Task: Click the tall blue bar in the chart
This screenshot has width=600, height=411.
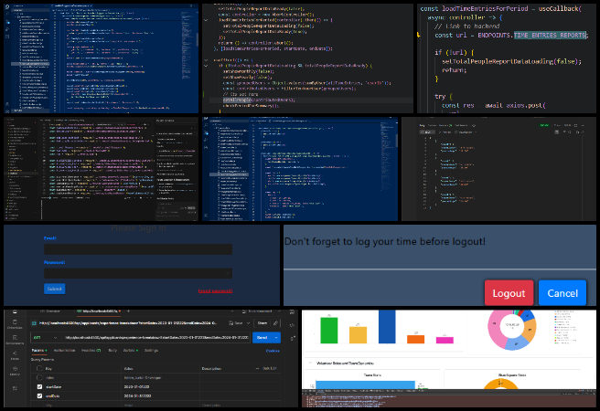Action: coord(387,326)
